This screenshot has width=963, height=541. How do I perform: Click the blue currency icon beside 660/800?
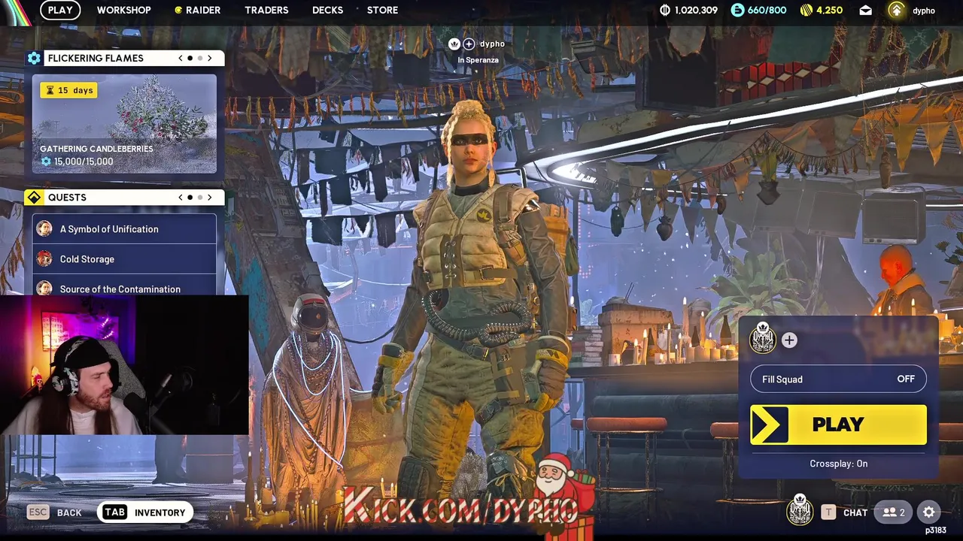tap(737, 10)
